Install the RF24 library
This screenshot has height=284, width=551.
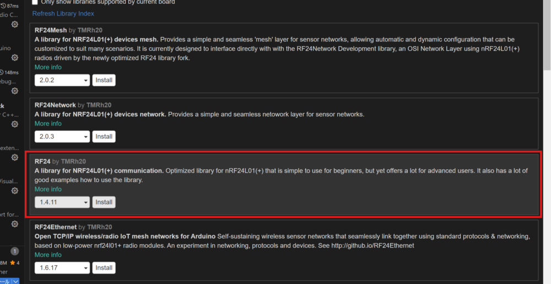[x=104, y=202]
